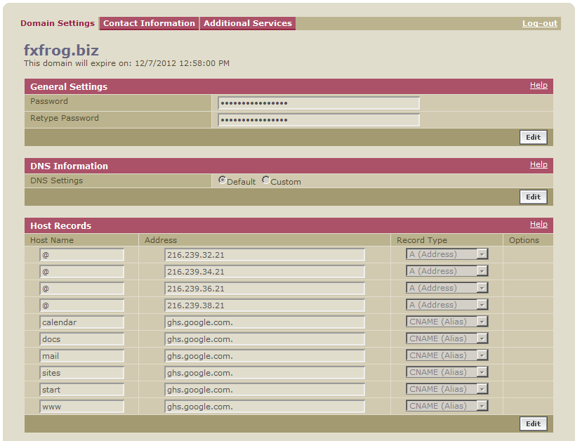Click the Retype Password field
The height and width of the screenshot is (441, 575).
point(318,120)
